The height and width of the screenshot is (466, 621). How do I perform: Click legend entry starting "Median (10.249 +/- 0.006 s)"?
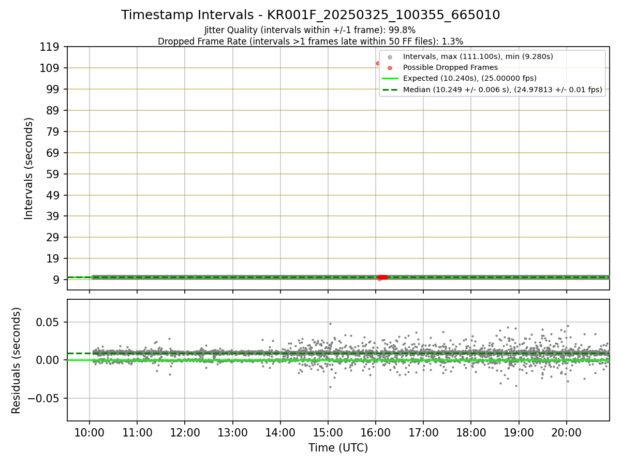[502, 90]
